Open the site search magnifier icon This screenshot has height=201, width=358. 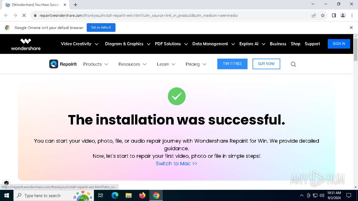(293, 64)
